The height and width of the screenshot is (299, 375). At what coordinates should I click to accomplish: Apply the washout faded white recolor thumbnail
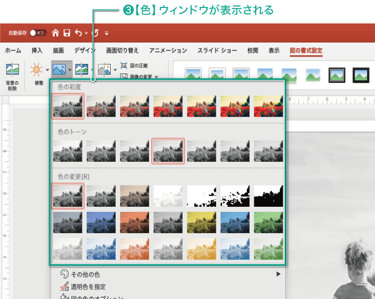click(168, 196)
